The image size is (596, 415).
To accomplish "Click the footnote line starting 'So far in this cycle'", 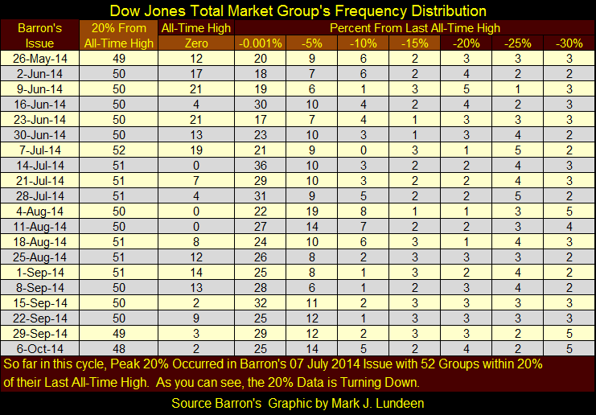I will click(273, 364).
